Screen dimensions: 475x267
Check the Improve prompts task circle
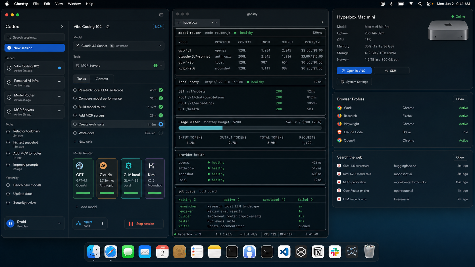tap(8, 165)
